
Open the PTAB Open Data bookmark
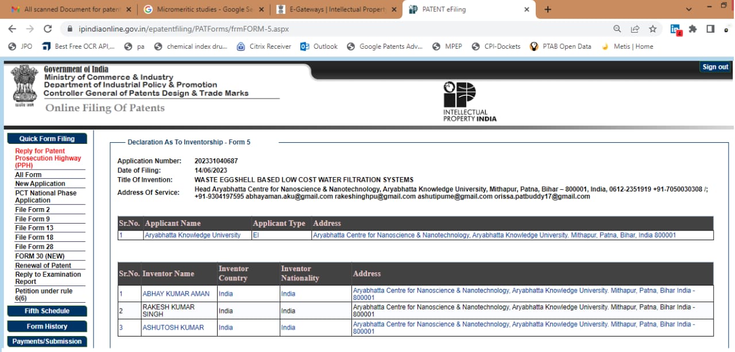pyautogui.click(x=560, y=46)
